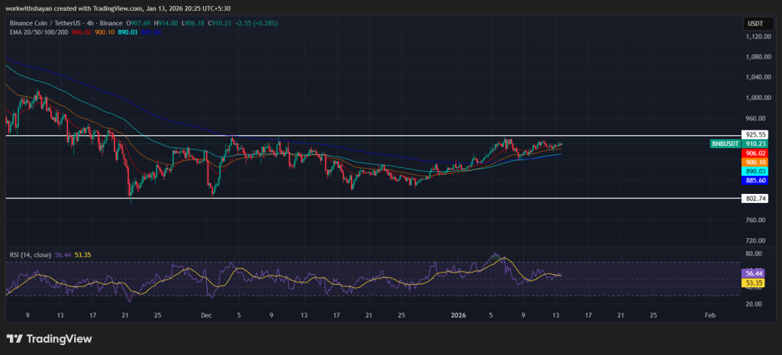The image size is (782, 355).
Task: Click the Dec marker on the time axis
Action: point(206,315)
